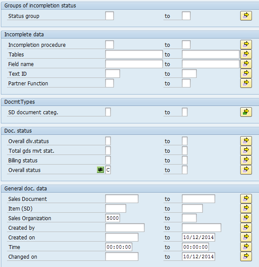The height and width of the screenshot is (267, 259).
Task: Click the Created by from input field
Action: 125,228
